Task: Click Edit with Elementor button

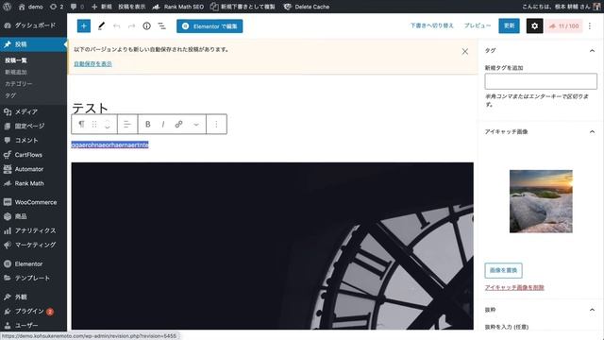Action: pos(210,26)
